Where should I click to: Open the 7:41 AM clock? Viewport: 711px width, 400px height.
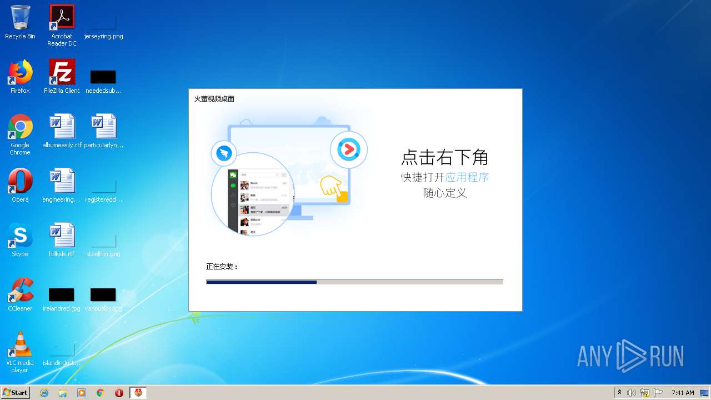[x=683, y=393]
